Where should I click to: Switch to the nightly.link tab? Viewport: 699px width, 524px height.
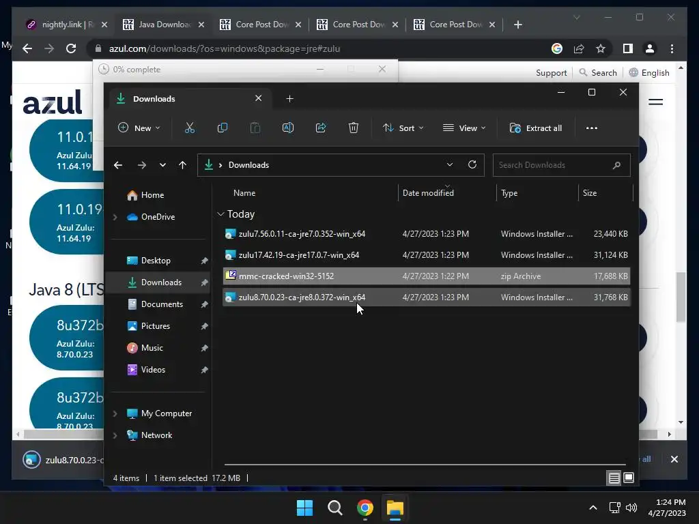point(66,25)
